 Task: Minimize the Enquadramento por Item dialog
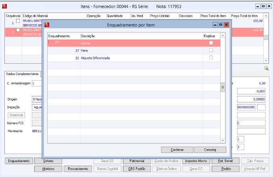click(x=215, y=25)
